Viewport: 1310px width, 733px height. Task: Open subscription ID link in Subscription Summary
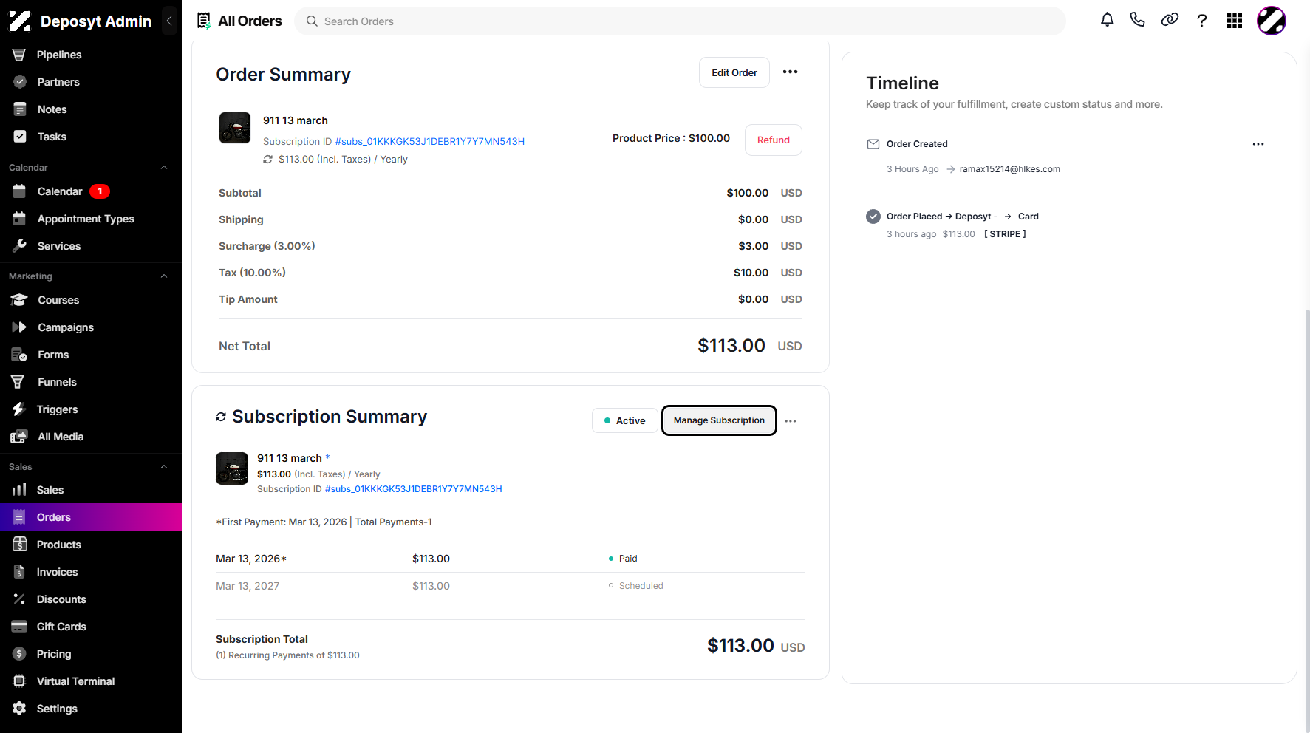(414, 489)
